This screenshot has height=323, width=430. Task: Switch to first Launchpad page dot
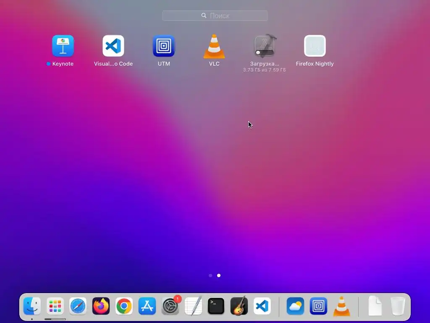pos(210,275)
